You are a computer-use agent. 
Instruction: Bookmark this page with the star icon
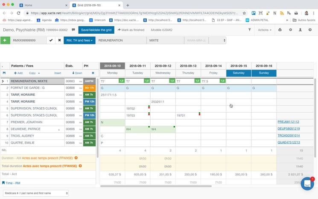pyautogui.click(x=244, y=13)
